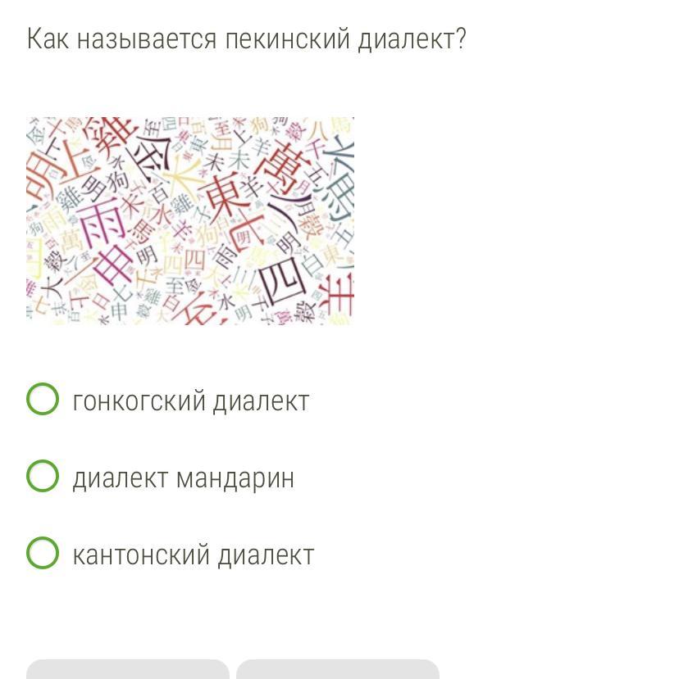Click the кантонский диалект answer label

(x=193, y=555)
